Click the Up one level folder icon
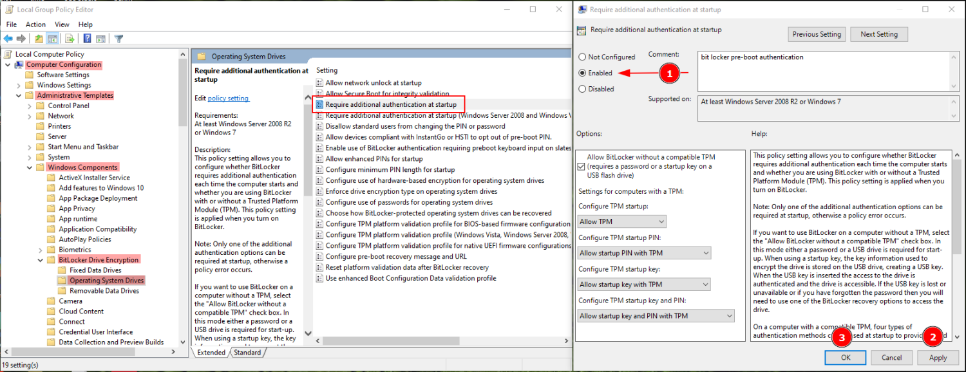 coord(39,37)
